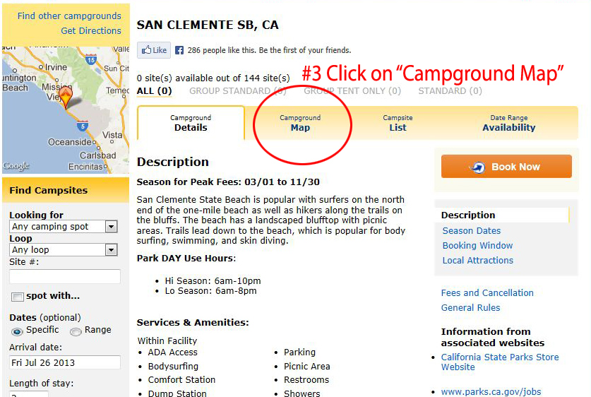Screen dimensions: 591x397
Task: Select the Range dates radio button
Action: (76, 331)
